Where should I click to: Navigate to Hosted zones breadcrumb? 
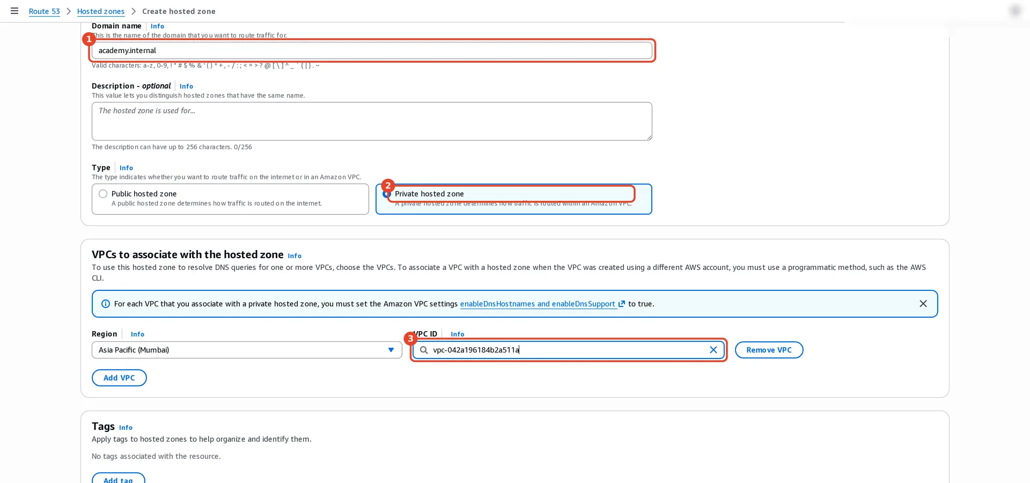pyautogui.click(x=100, y=11)
